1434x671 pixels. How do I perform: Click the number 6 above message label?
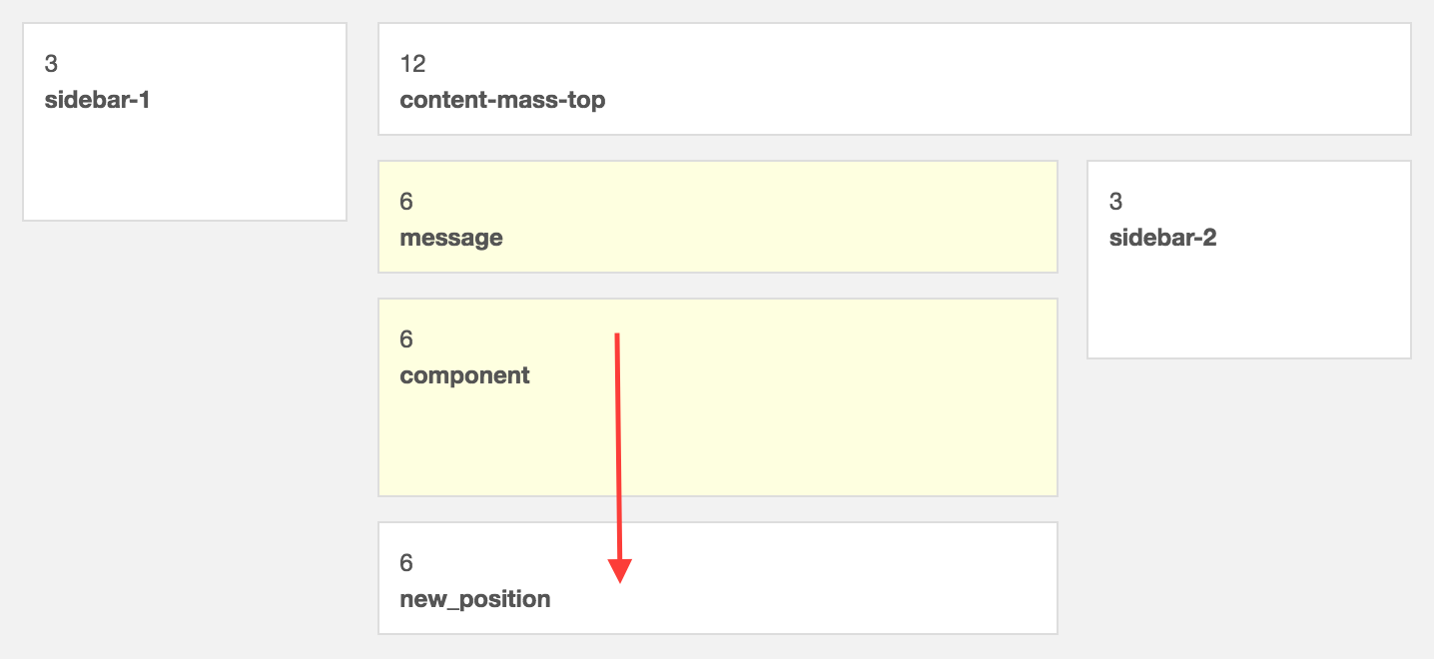(x=406, y=202)
